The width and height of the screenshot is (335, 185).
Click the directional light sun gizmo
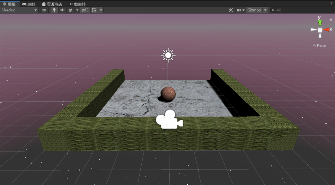(x=168, y=55)
